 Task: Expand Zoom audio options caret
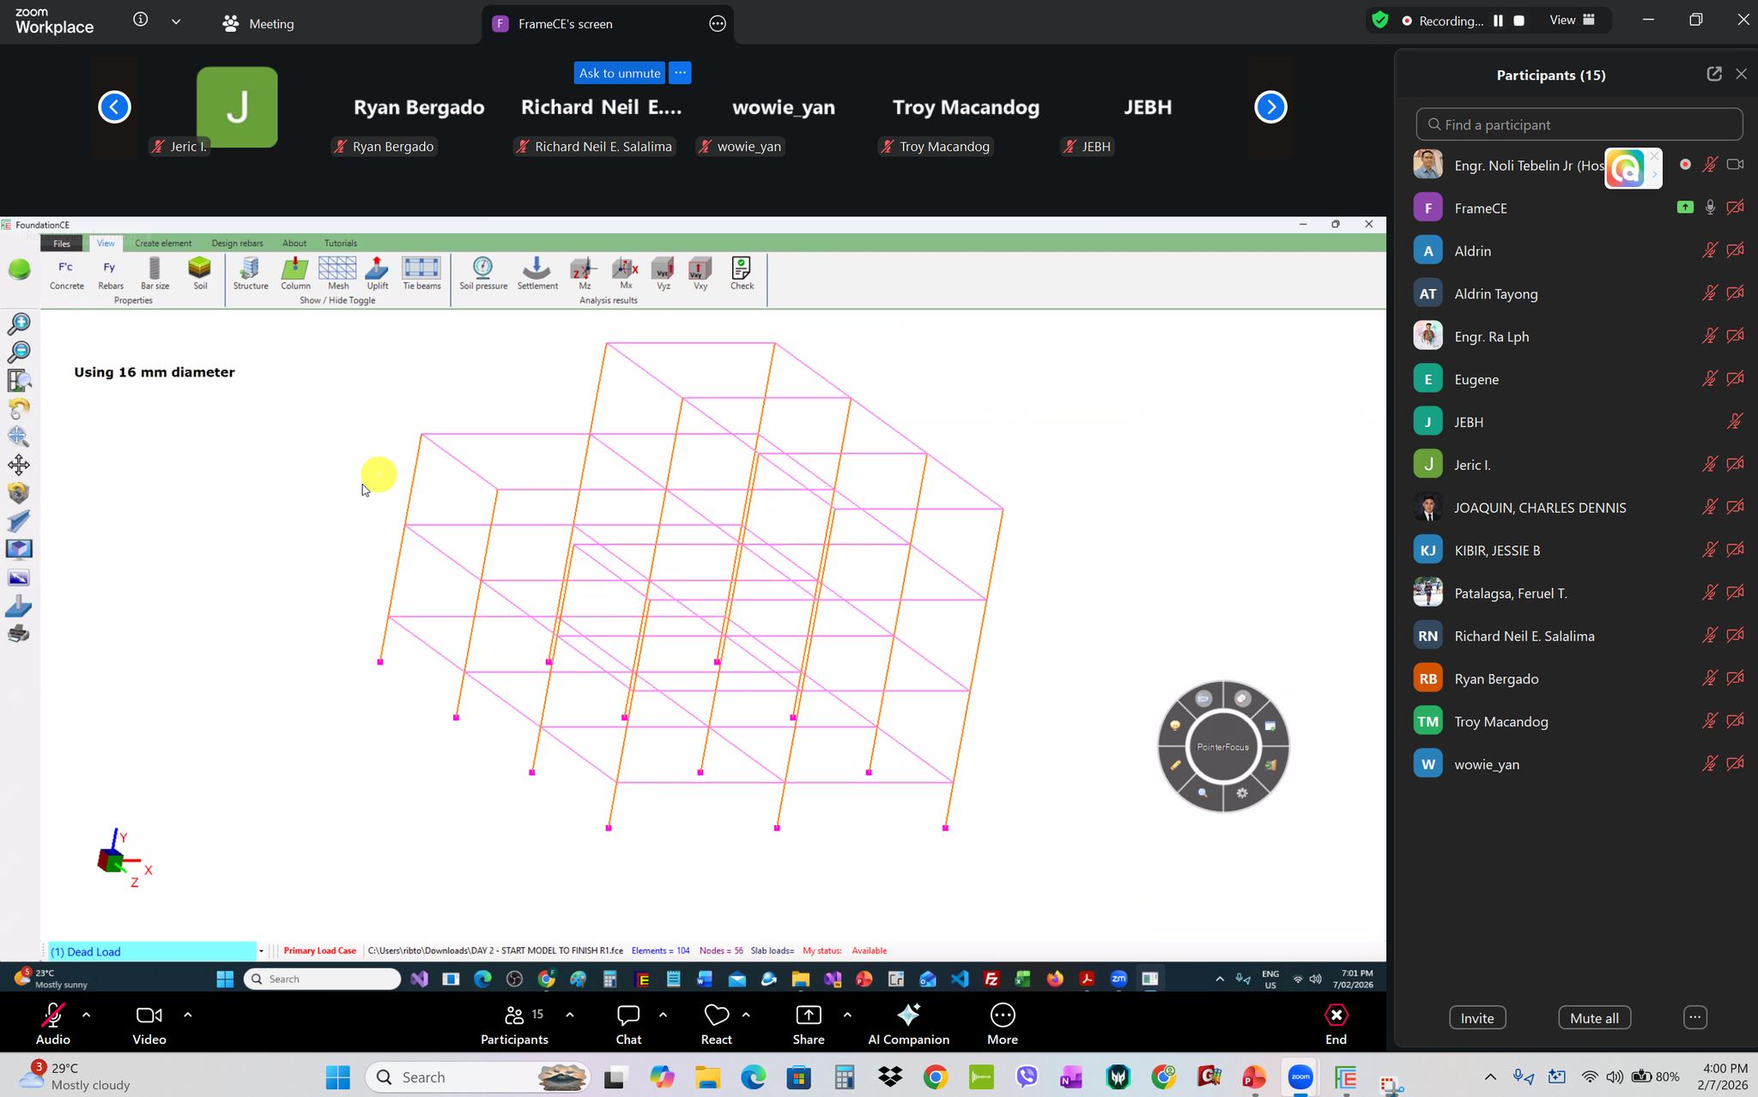86,1015
